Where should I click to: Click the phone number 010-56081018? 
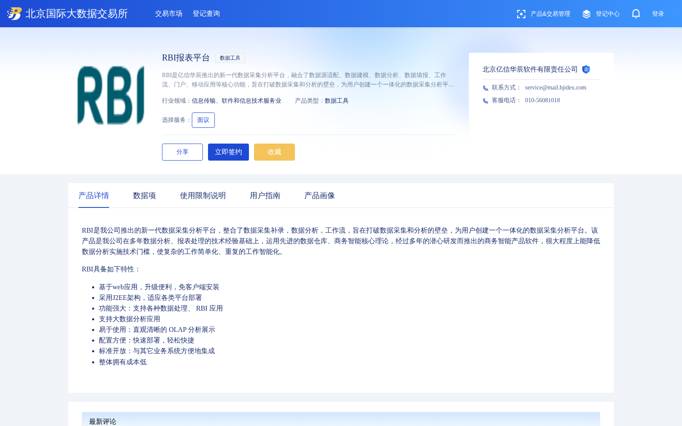click(x=543, y=101)
